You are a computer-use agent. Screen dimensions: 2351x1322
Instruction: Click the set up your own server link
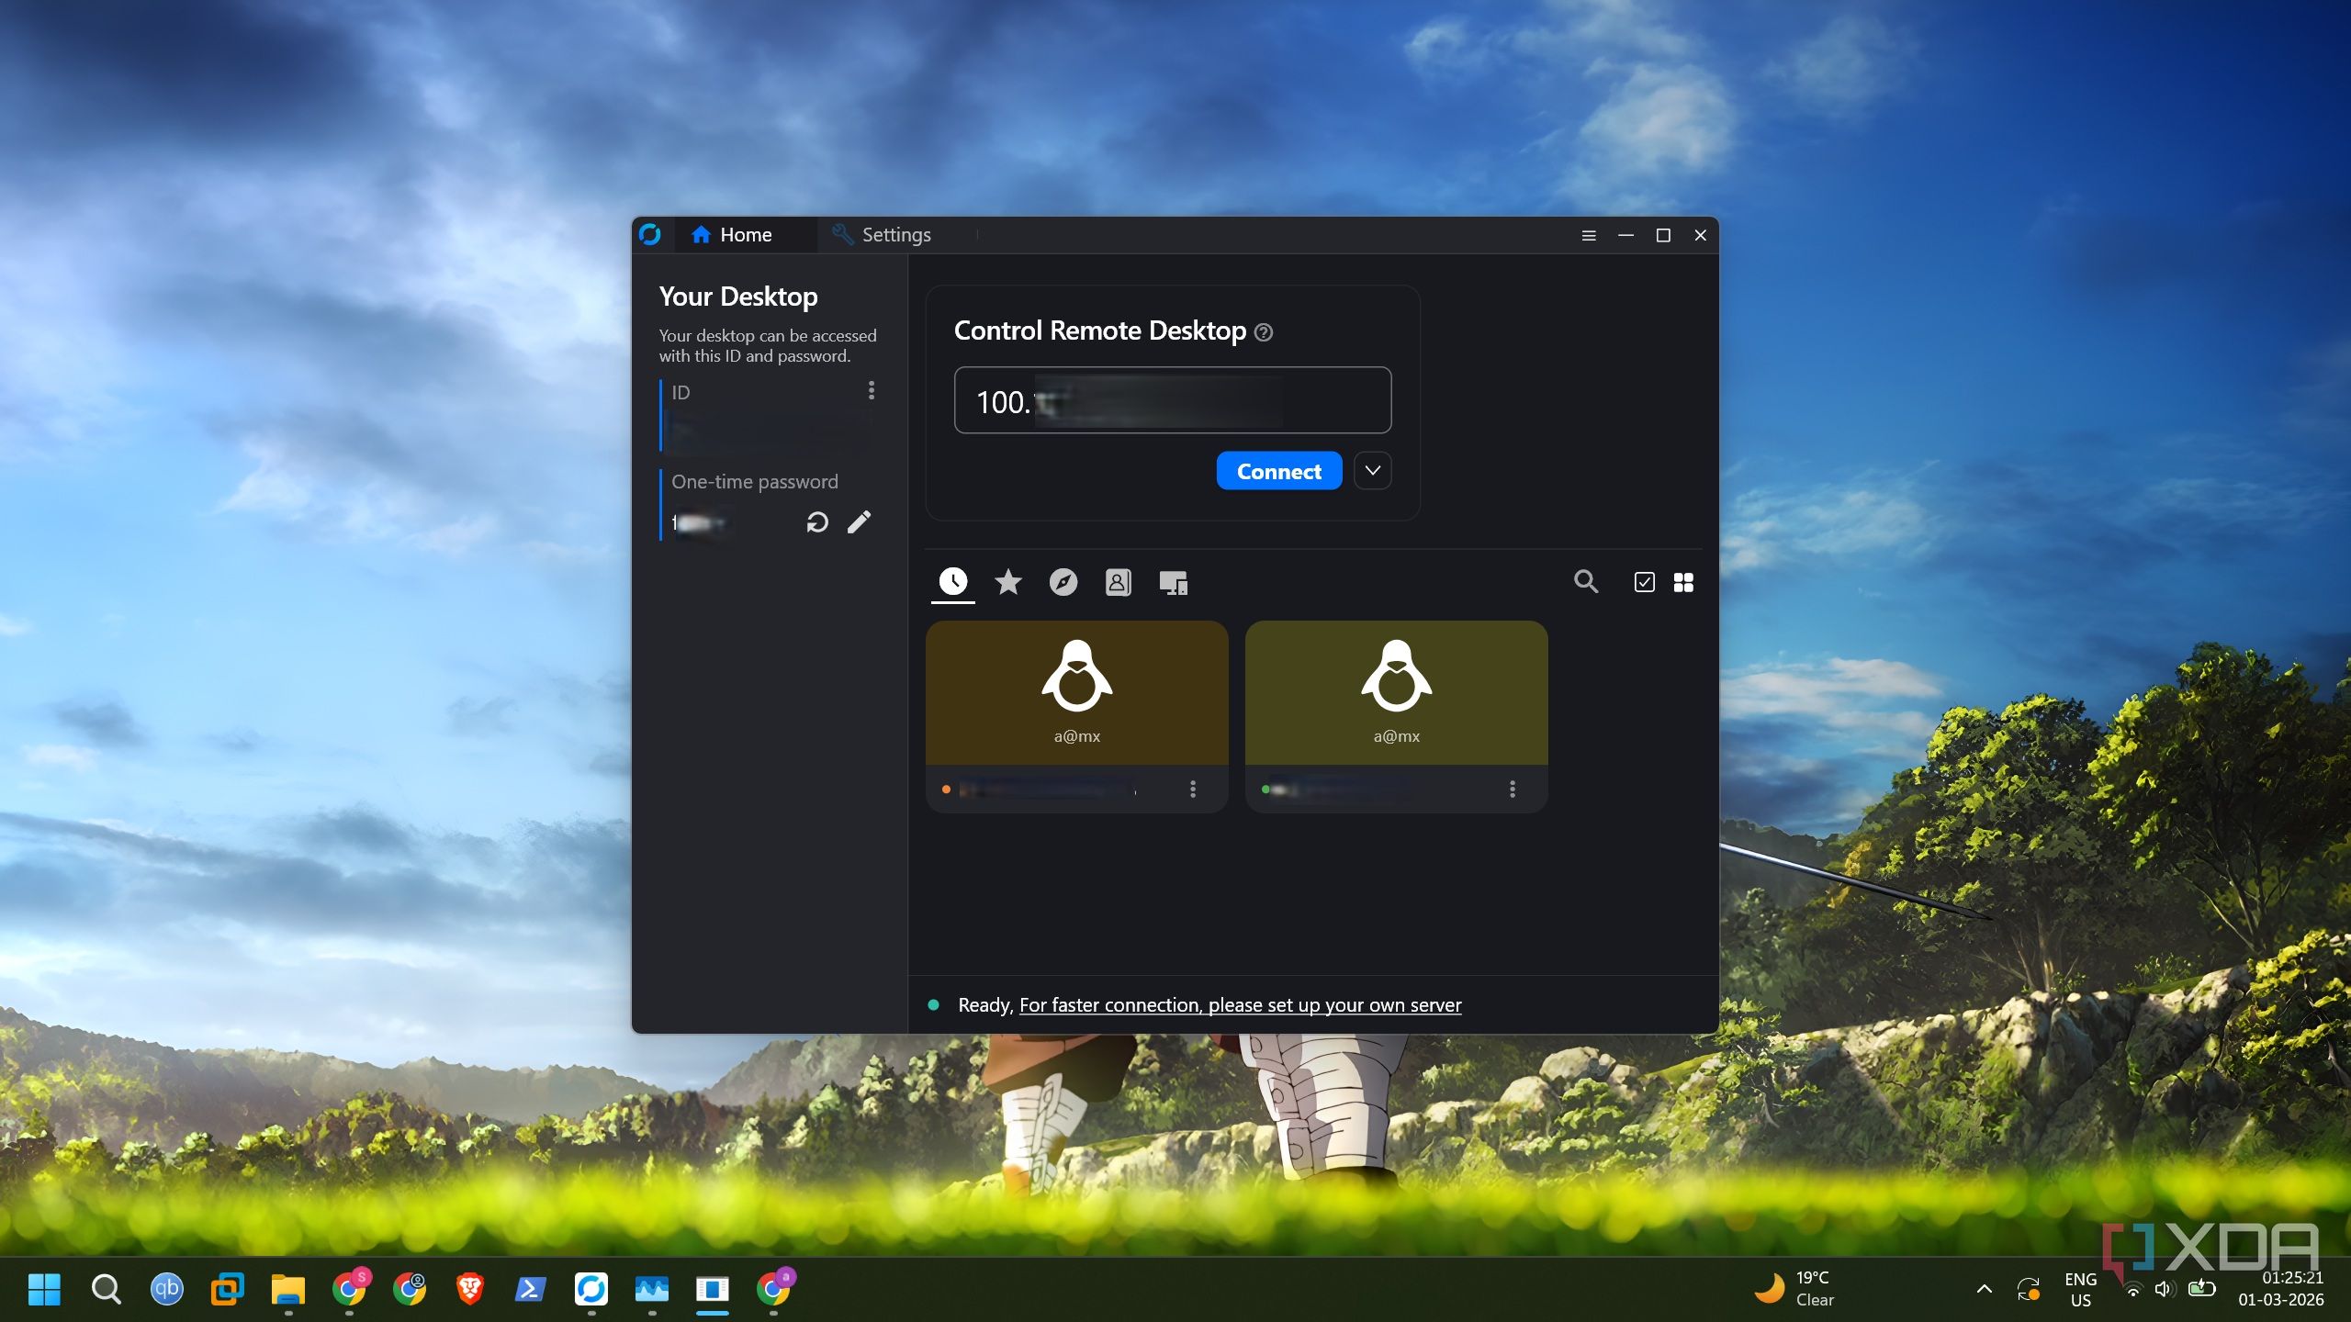click(x=1241, y=1005)
